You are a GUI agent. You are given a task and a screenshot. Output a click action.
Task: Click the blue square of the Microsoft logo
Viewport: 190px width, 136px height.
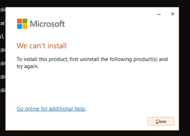pos(19,26)
